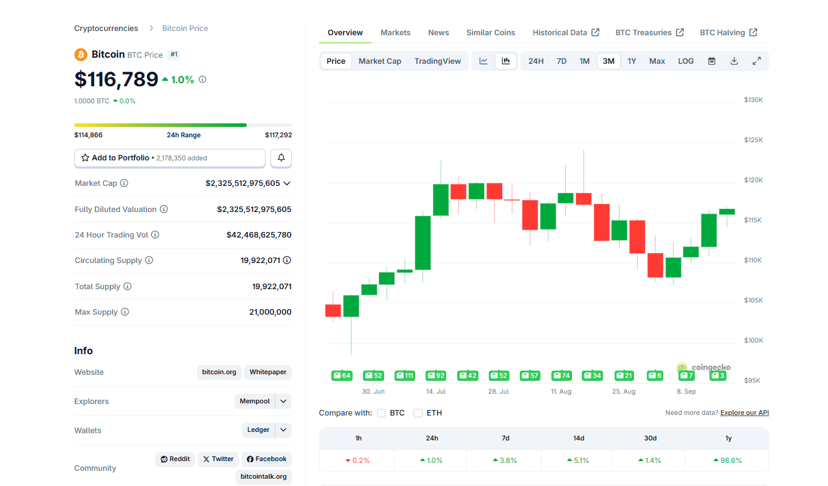The height and width of the screenshot is (486, 828).
Task: Toggle LOG scale on chart
Action: pyautogui.click(x=686, y=61)
